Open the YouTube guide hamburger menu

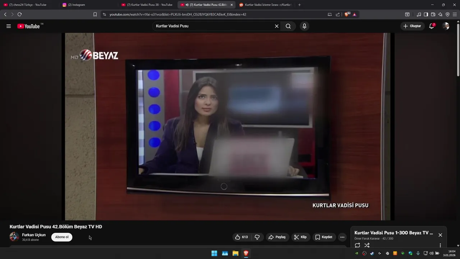9,26
